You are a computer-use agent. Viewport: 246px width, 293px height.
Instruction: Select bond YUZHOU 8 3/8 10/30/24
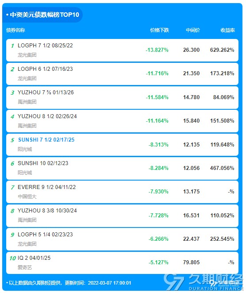(x=47, y=211)
